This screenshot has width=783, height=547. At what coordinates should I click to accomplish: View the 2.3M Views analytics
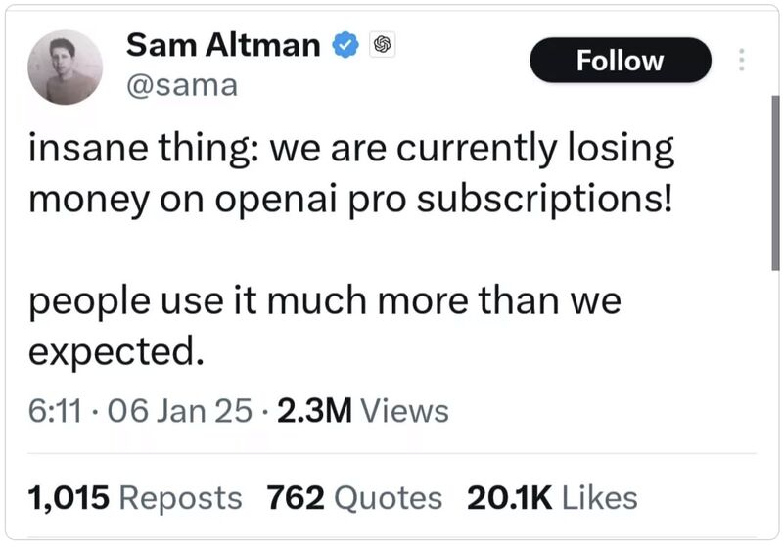coord(362,411)
